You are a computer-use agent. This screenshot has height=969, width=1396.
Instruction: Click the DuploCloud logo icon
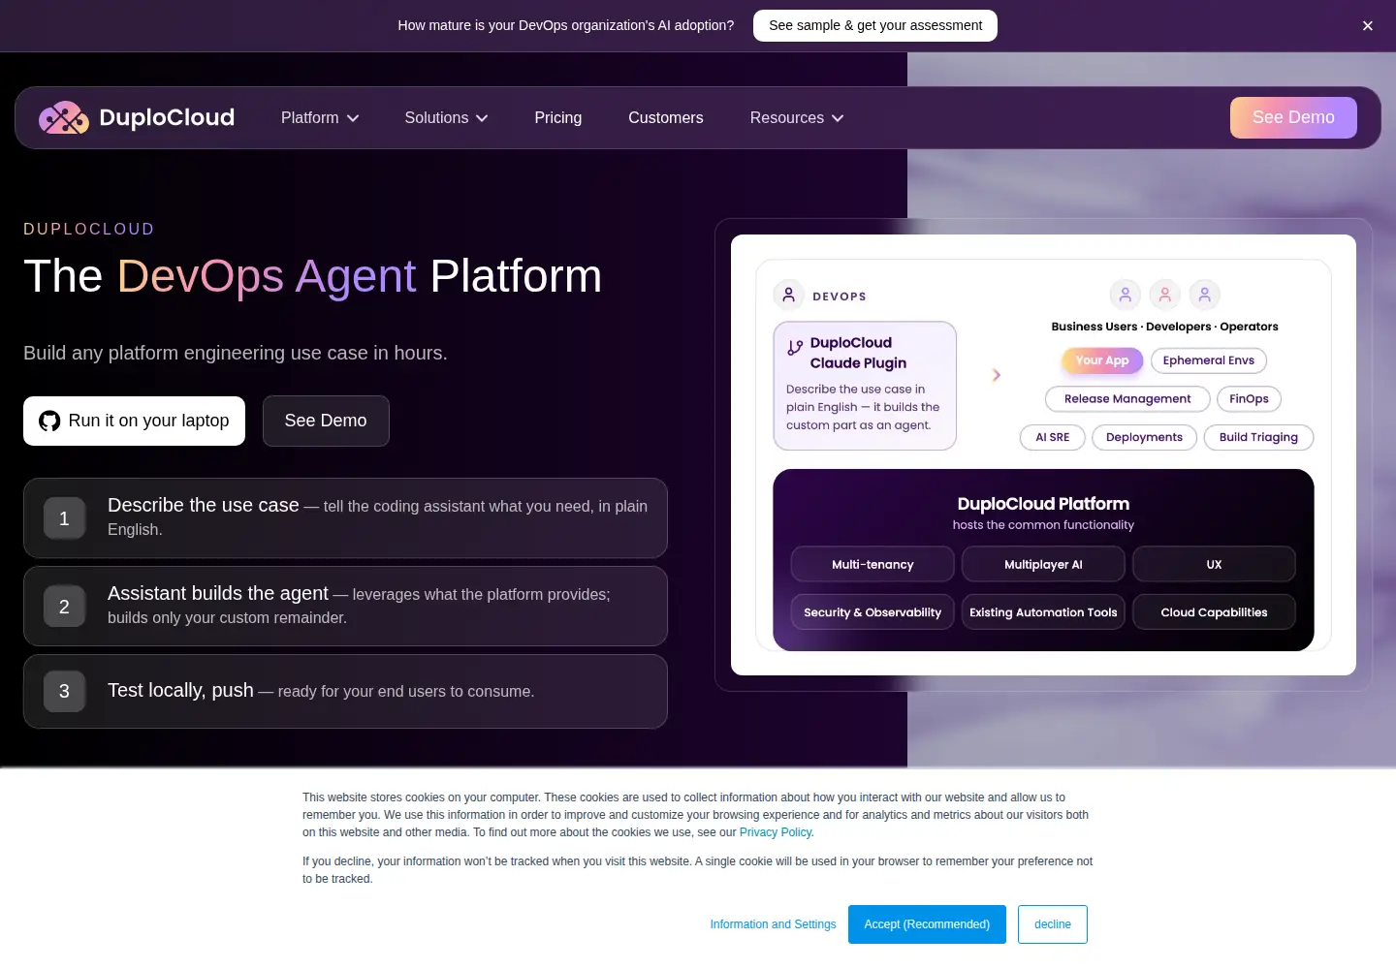64,117
